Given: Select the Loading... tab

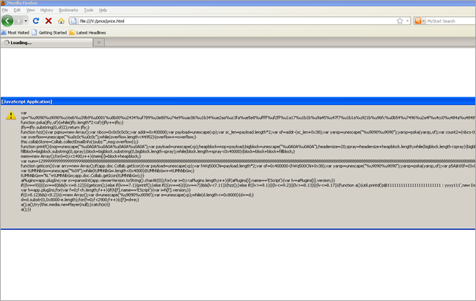Looking at the screenshot, I should click(x=21, y=43).
